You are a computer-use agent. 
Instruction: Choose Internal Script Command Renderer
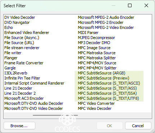coord(34,83)
